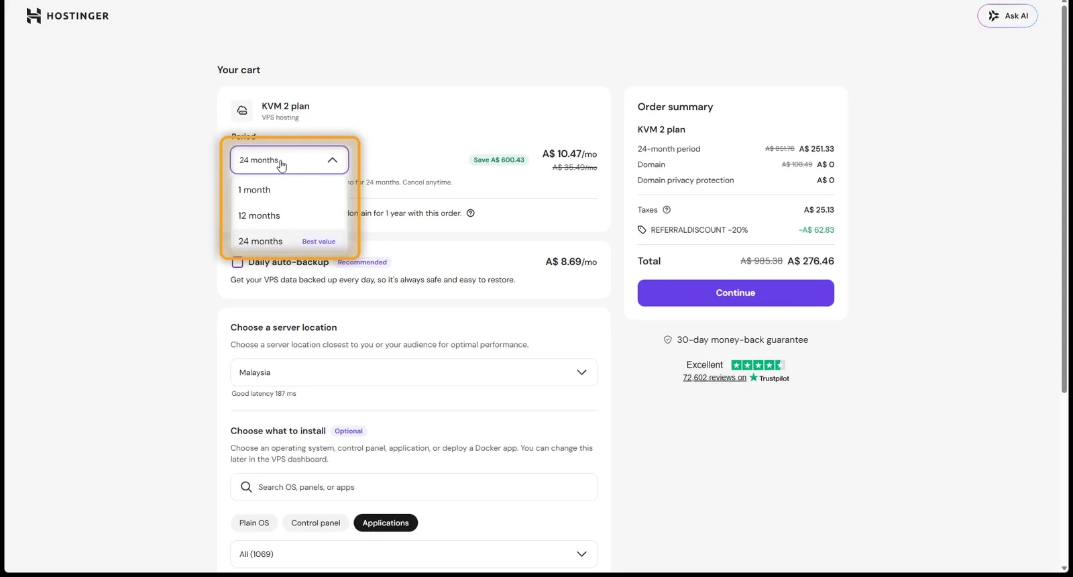Click the Continue button
This screenshot has height=577, width=1073.
(x=736, y=293)
